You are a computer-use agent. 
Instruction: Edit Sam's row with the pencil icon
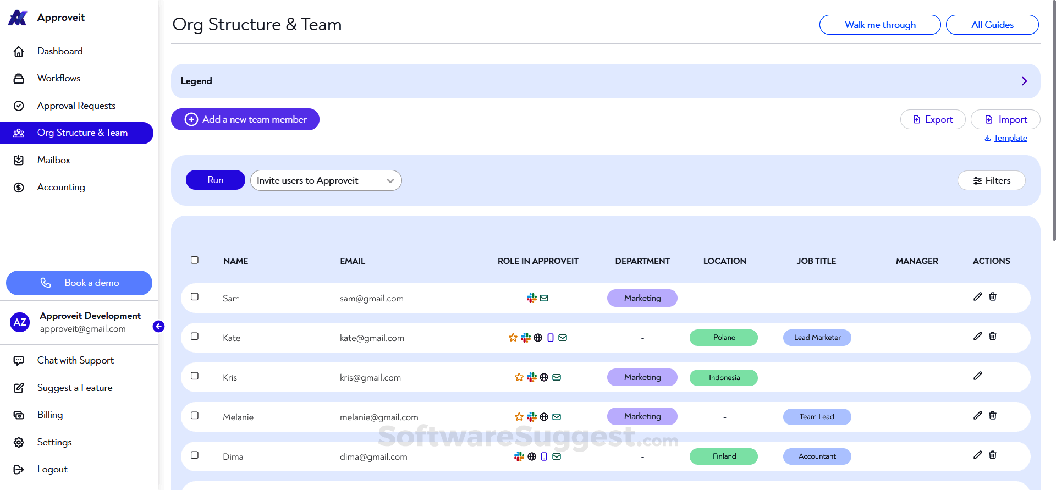coord(977,296)
